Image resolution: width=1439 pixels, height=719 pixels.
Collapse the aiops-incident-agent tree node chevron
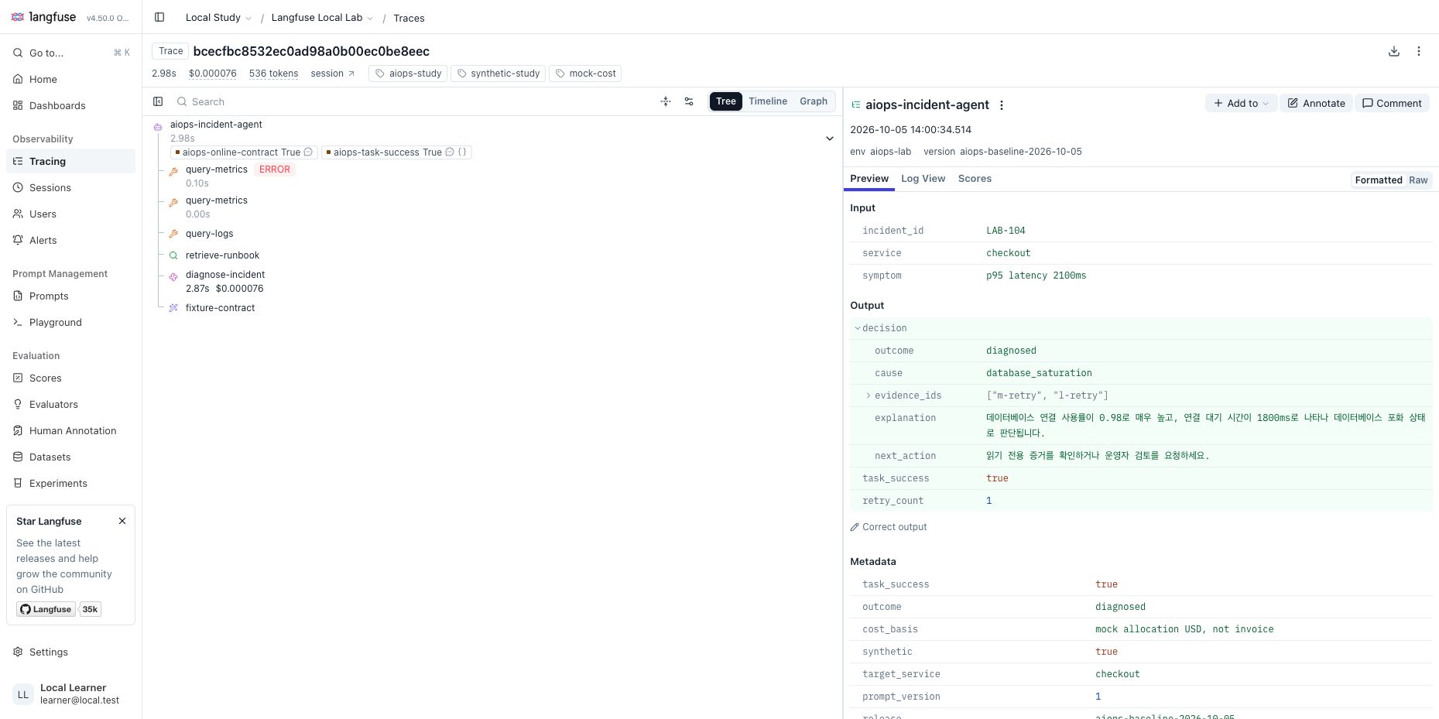pyautogui.click(x=829, y=139)
